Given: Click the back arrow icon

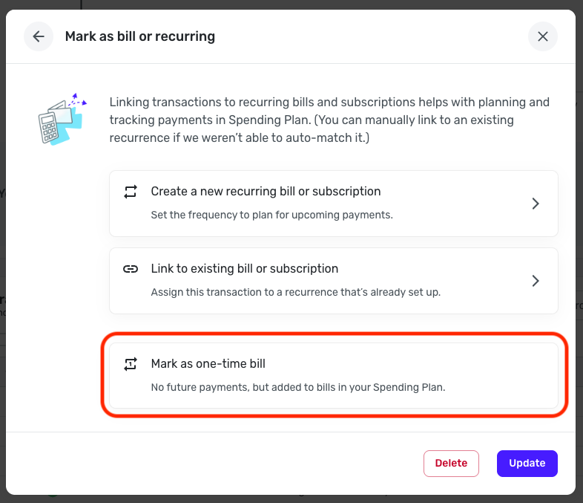Looking at the screenshot, I should (39, 36).
